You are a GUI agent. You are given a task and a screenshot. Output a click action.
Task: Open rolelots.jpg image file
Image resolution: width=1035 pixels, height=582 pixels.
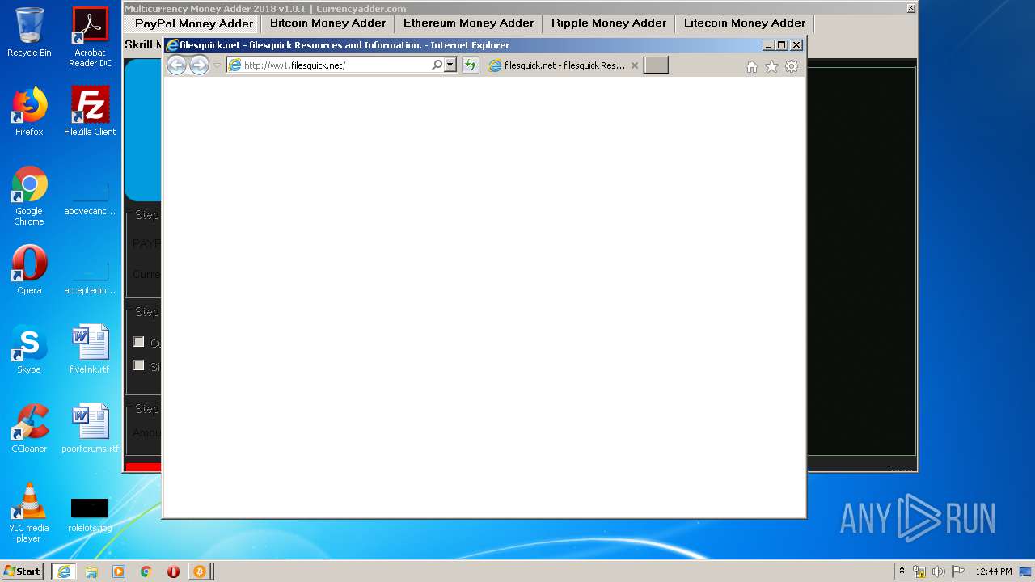(90, 515)
